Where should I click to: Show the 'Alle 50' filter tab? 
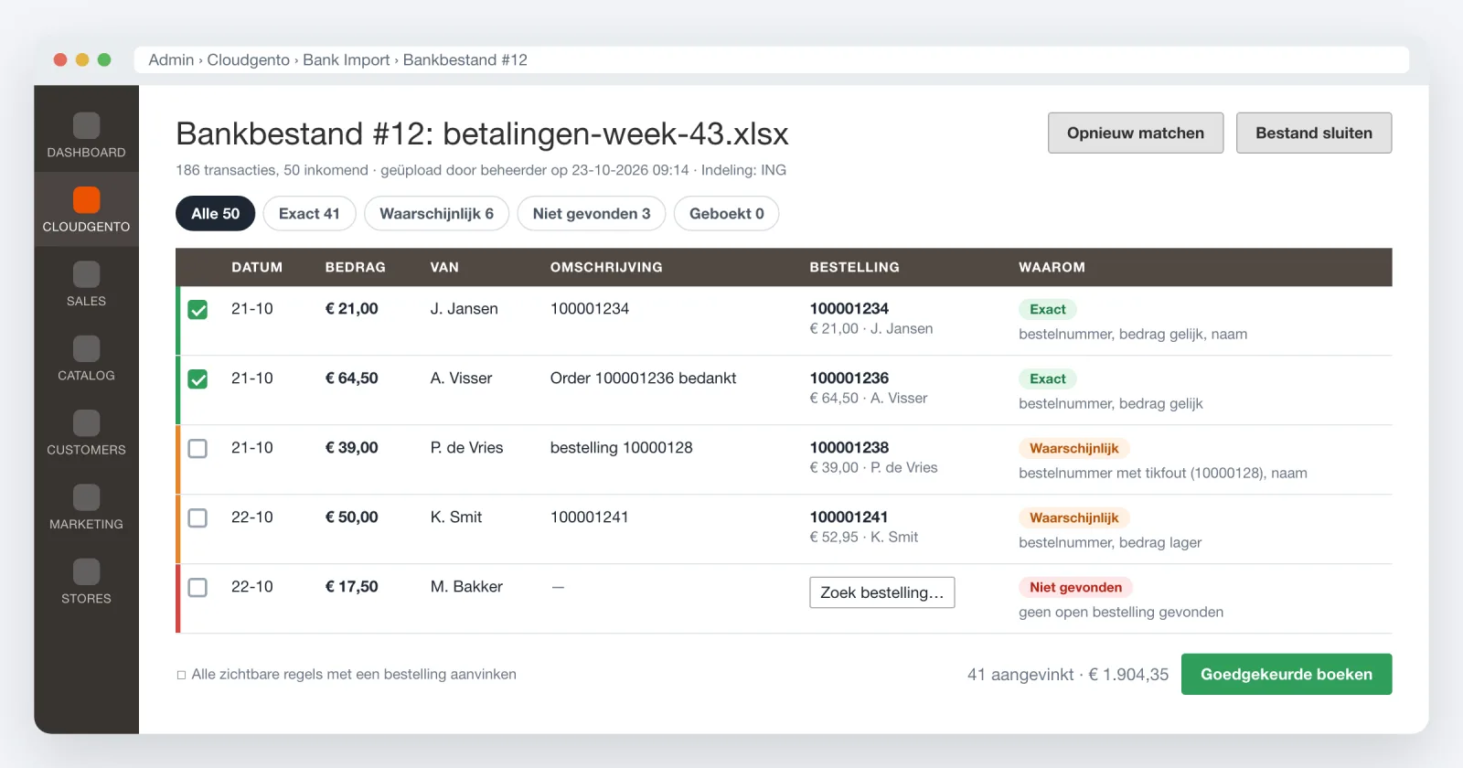[215, 214]
